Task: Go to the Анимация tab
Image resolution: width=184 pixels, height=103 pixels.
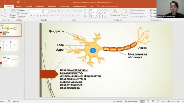Action: point(52,6)
